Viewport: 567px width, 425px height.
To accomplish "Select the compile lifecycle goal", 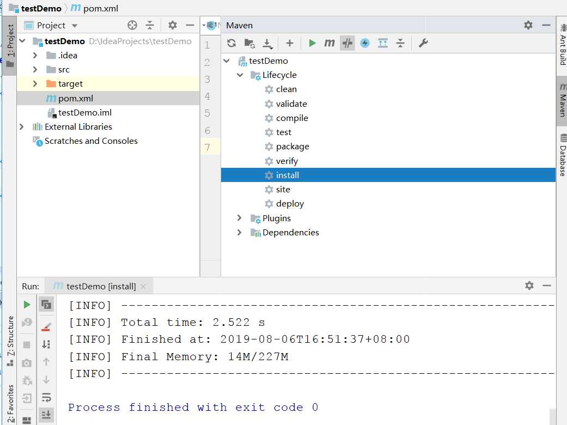I will click(286, 118).
